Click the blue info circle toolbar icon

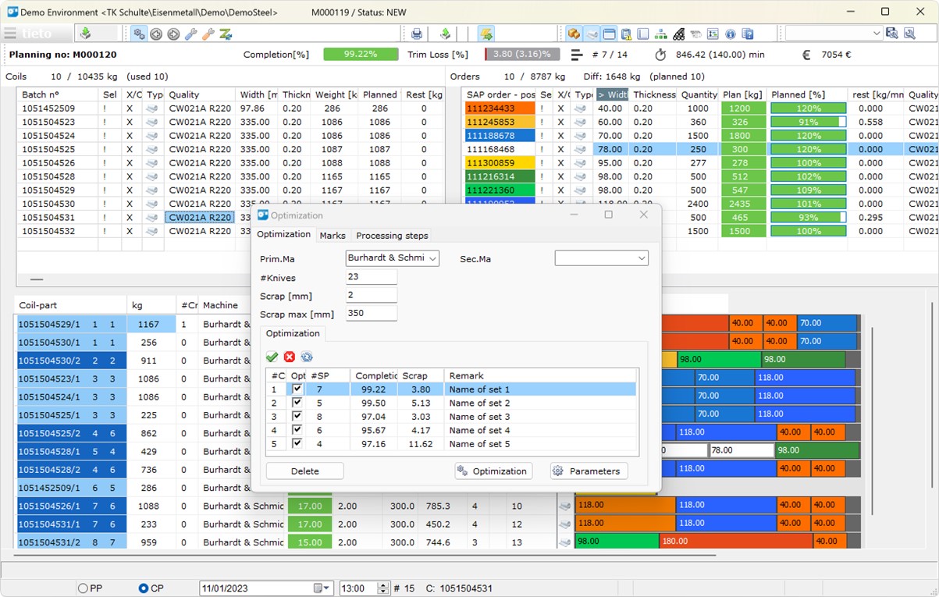coord(730,34)
